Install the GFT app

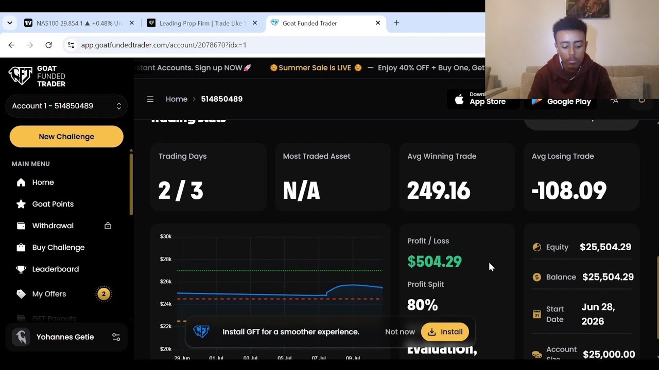(x=445, y=332)
